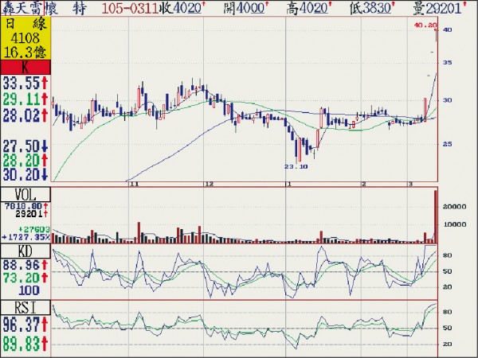Click the capital value 16.3億
The image size is (478, 358).
(x=25, y=52)
